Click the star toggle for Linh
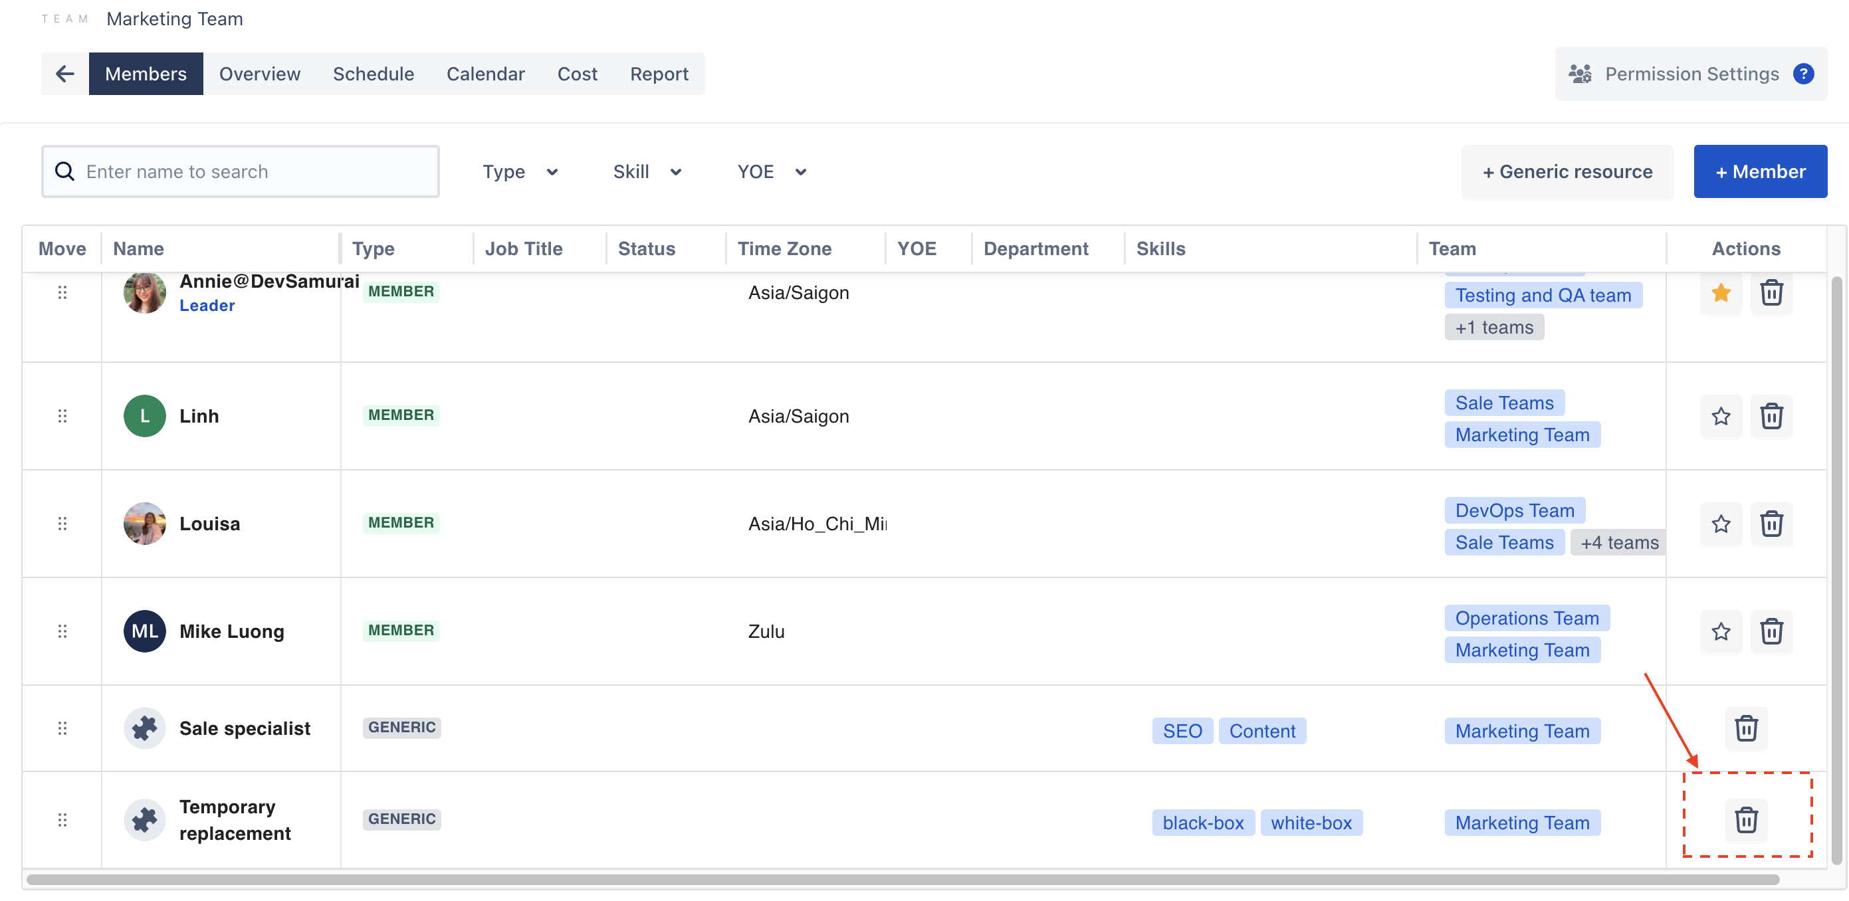This screenshot has height=901, width=1849. point(1721,415)
